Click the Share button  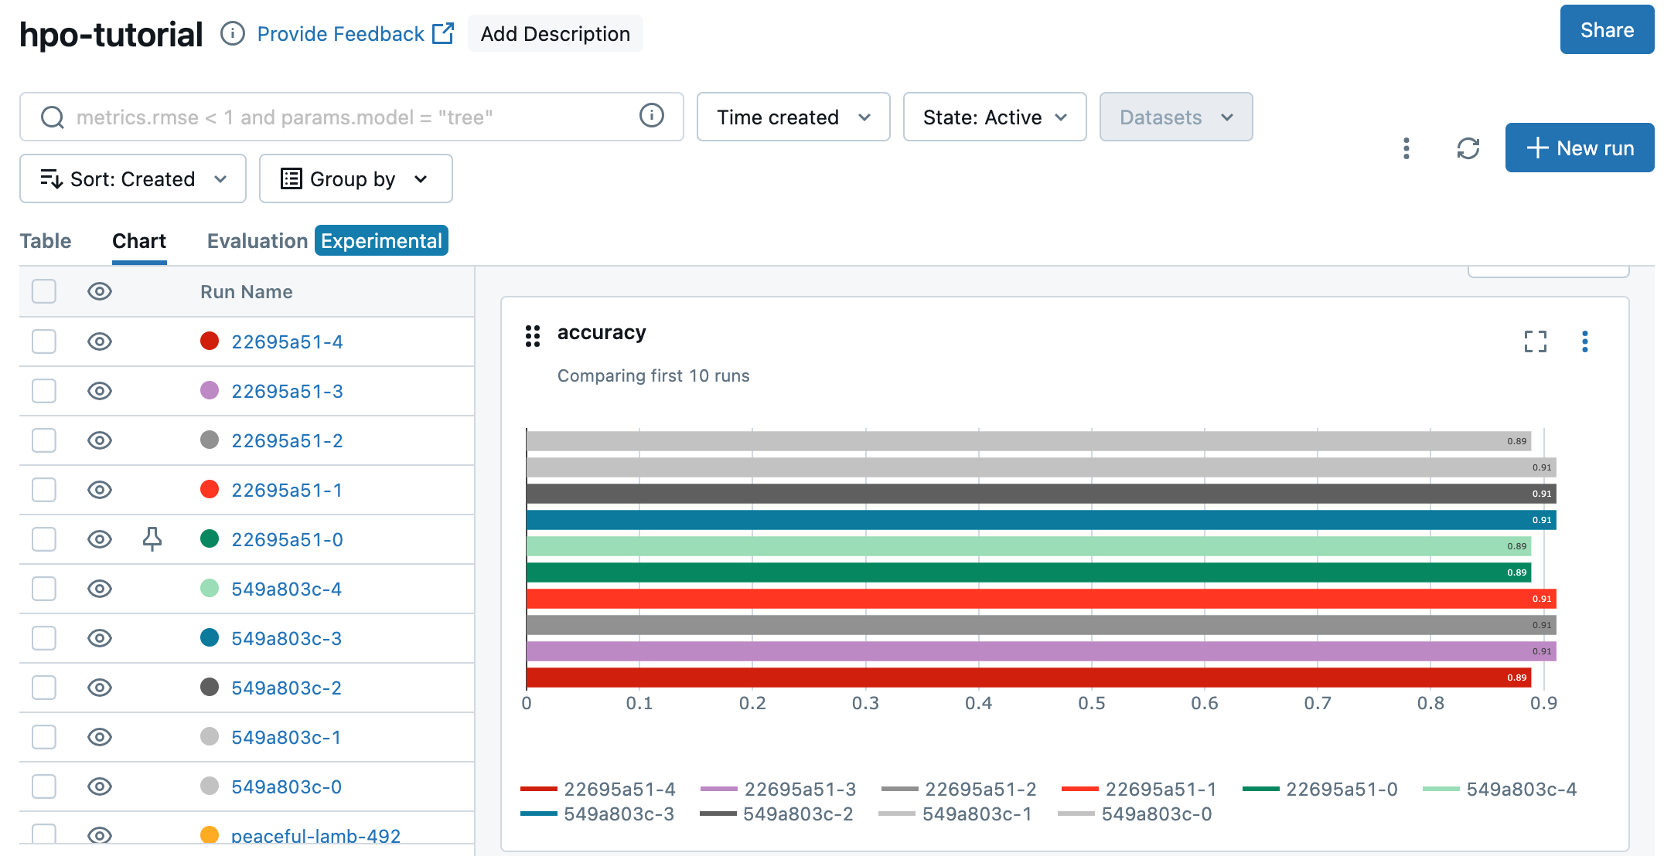click(x=1606, y=31)
